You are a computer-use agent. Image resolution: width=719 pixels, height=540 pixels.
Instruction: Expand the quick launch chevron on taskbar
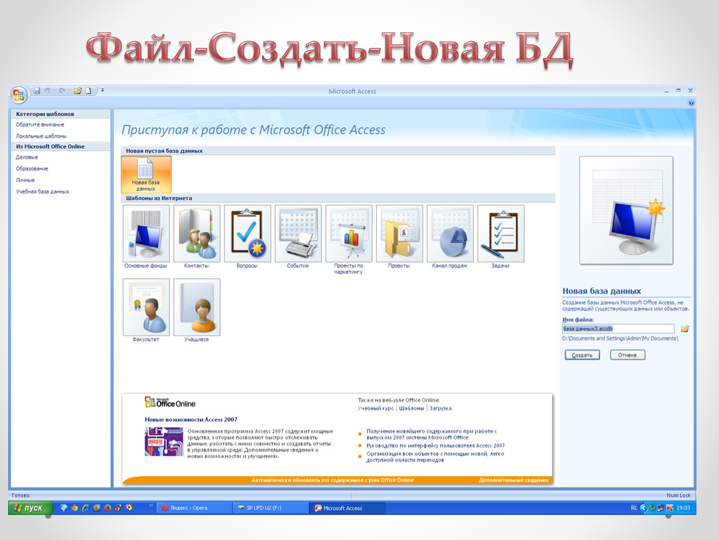151,506
